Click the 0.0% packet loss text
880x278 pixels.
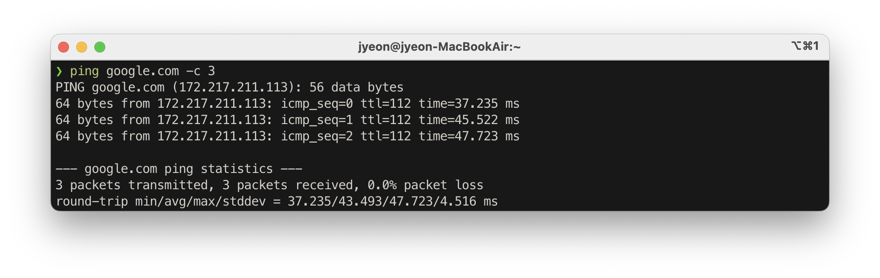(425, 185)
